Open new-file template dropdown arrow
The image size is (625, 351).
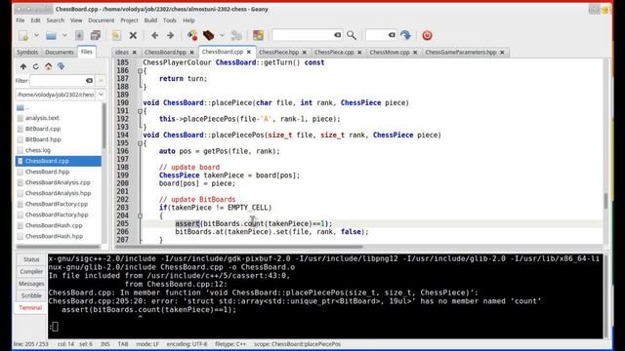pos(36,35)
